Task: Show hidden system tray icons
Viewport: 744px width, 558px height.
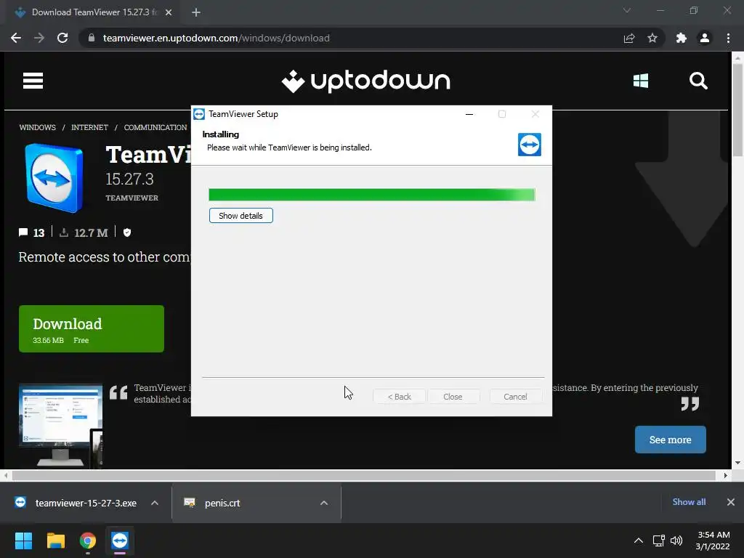Action: (x=639, y=541)
